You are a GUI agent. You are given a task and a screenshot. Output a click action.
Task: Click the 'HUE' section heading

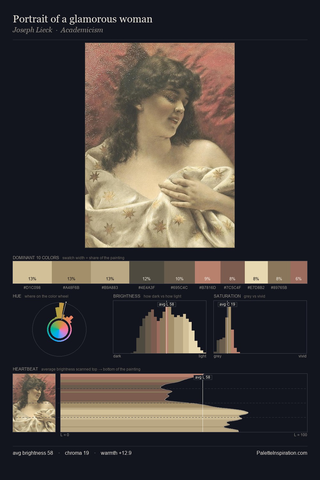tap(17, 296)
